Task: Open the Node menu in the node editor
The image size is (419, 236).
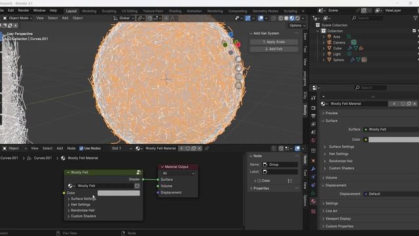Action: point(71,148)
